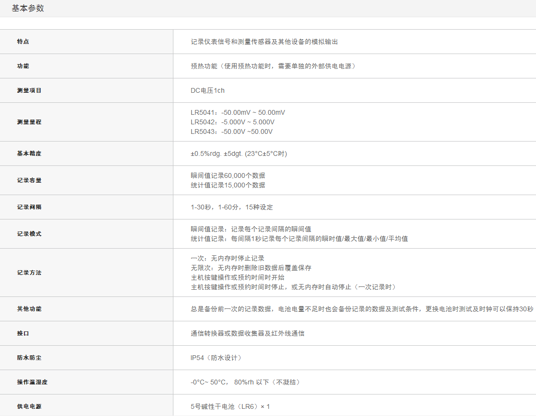Viewport: 536px width, 416px height.
Task: Select the 记录间隔 row label
Action: click(x=29, y=207)
